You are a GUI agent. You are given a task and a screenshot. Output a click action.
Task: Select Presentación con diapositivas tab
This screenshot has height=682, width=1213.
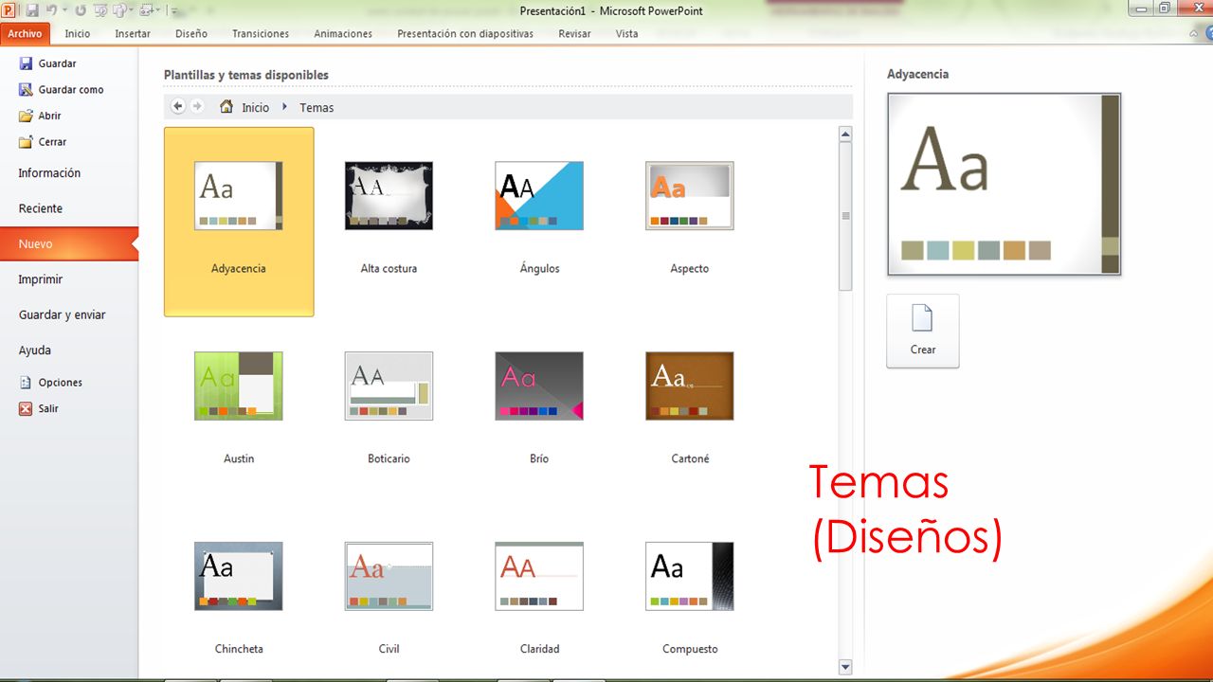coord(465,33)
